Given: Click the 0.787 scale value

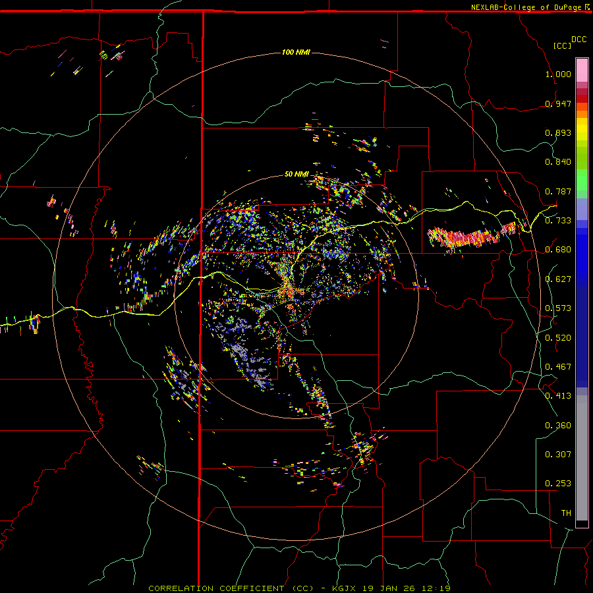Looking at the screenshot, I should pos(558,191).
